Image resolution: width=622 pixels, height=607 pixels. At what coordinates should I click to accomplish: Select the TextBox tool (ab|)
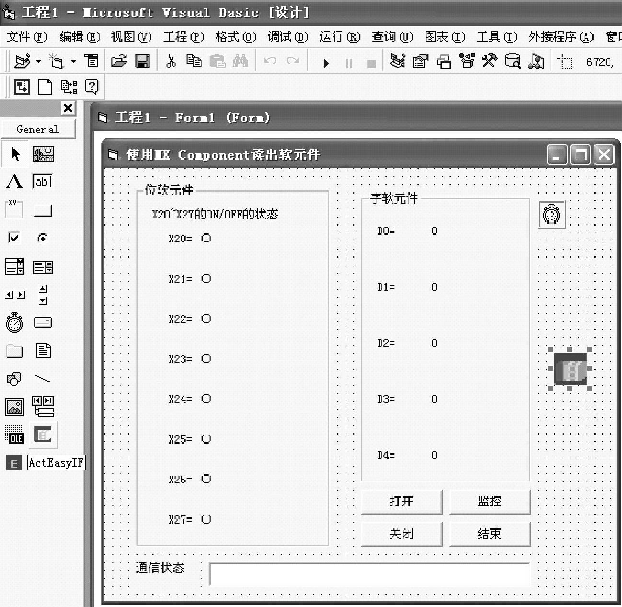[43, 182]
